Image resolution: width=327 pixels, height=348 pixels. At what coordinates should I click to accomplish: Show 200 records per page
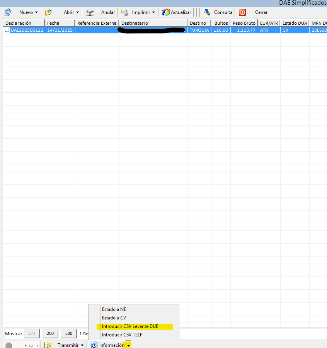50,333
